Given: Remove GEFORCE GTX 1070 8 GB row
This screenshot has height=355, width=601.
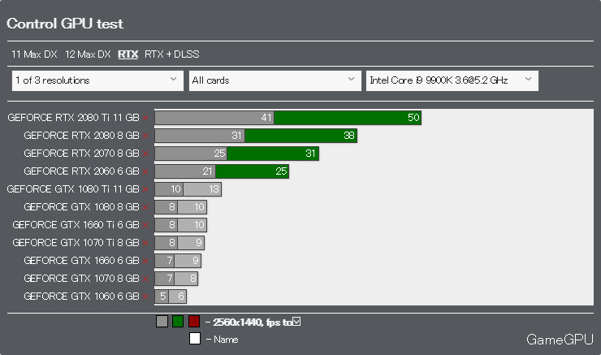Looking at the screenshot, I should click(x=145, y=279).
